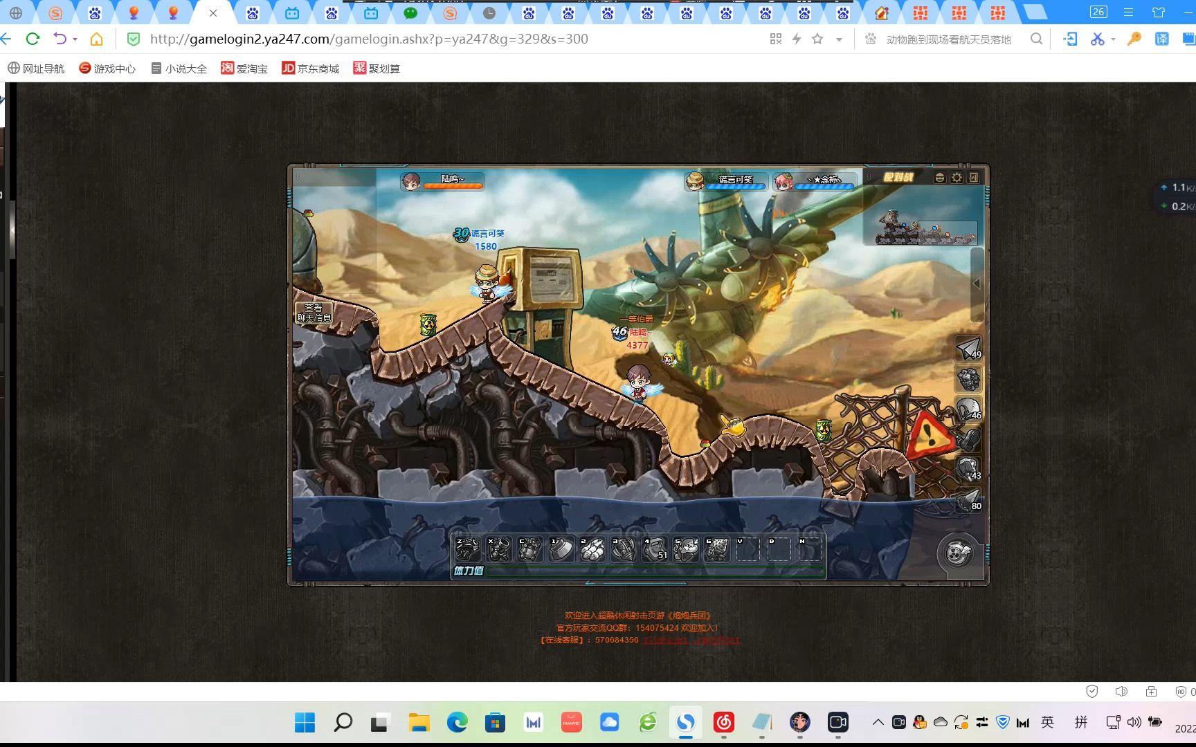
Task: Use item in slot 6
Action: (x=717, y=550)
